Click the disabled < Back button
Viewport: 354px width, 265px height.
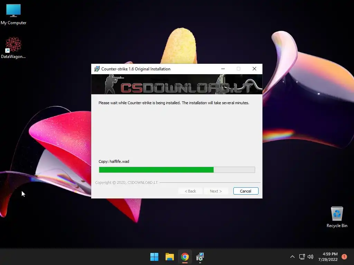[190, 191]
